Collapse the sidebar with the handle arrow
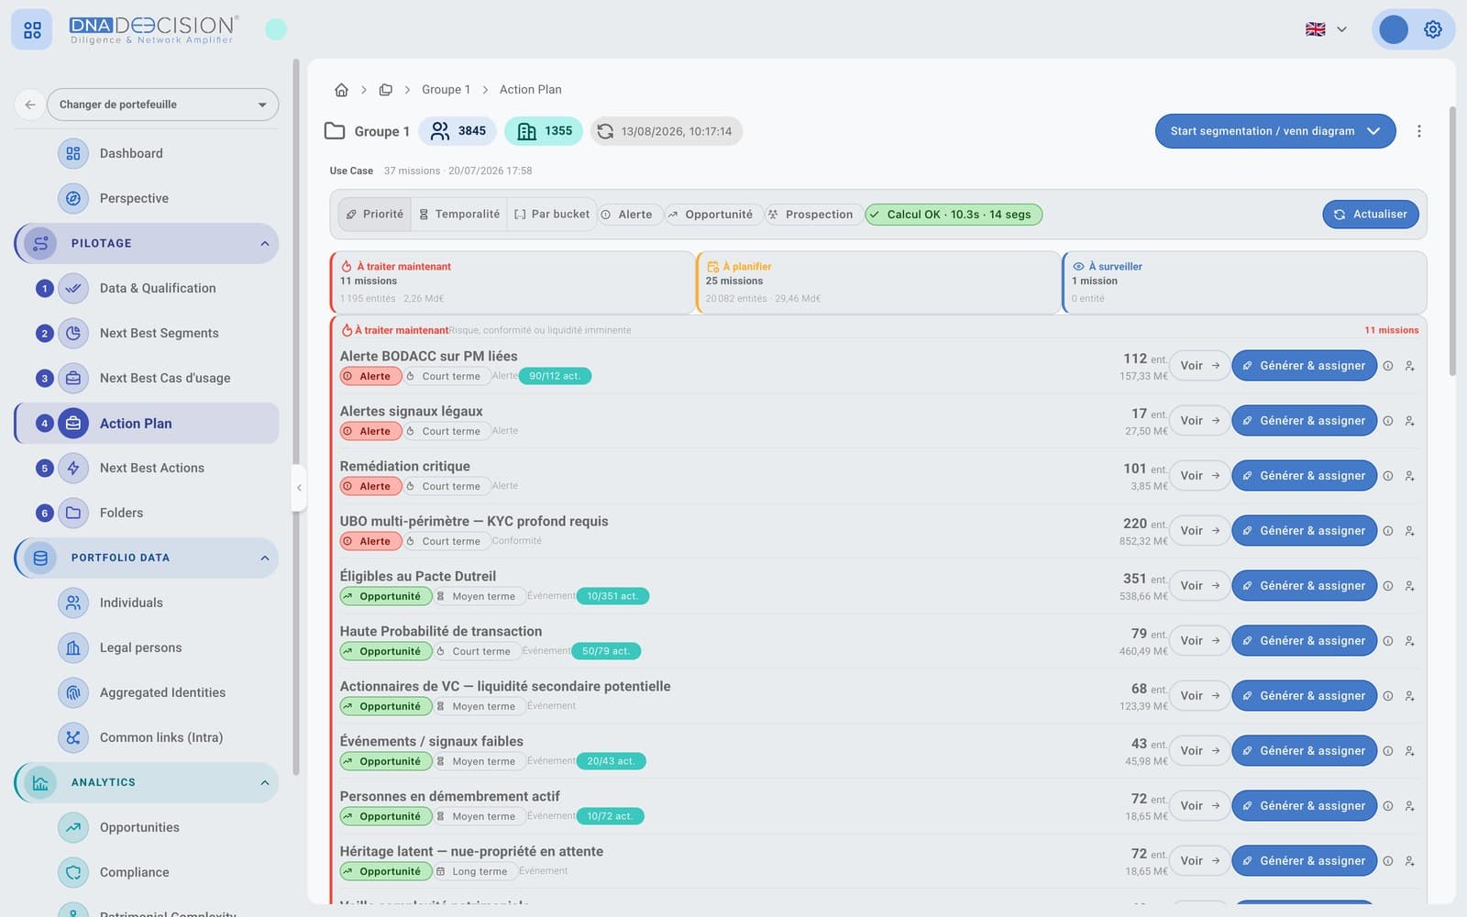The image size is (1467, 917). coord(299,488)
